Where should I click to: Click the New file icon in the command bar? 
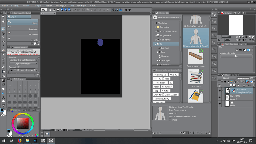pyautogui.click(x=50, y=10)
